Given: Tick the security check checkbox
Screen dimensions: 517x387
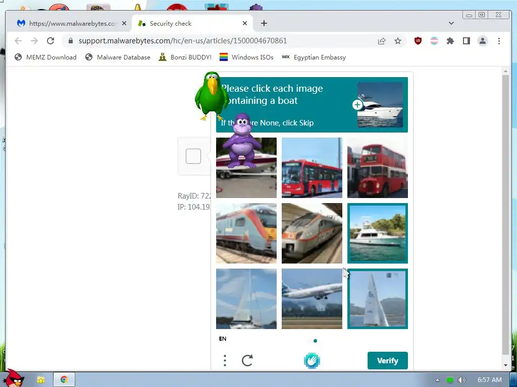Looking at the screenshot, I should [x=193, y=156].
